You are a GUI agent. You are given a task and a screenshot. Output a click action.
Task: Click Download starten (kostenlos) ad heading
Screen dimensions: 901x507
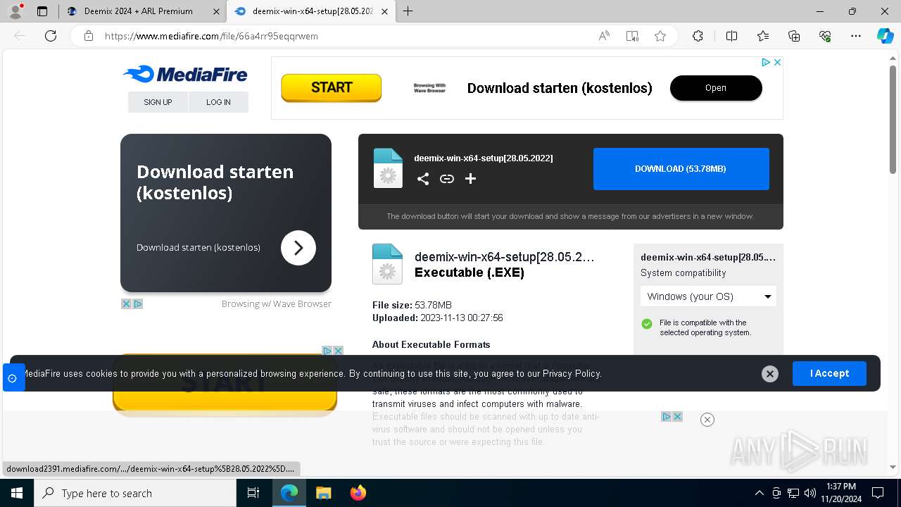pos(215,182)
